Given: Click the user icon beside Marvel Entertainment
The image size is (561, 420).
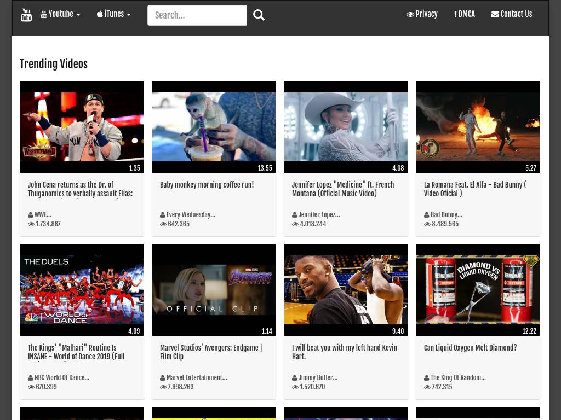Looking at the screenshot, I should (x=162, y=378).
